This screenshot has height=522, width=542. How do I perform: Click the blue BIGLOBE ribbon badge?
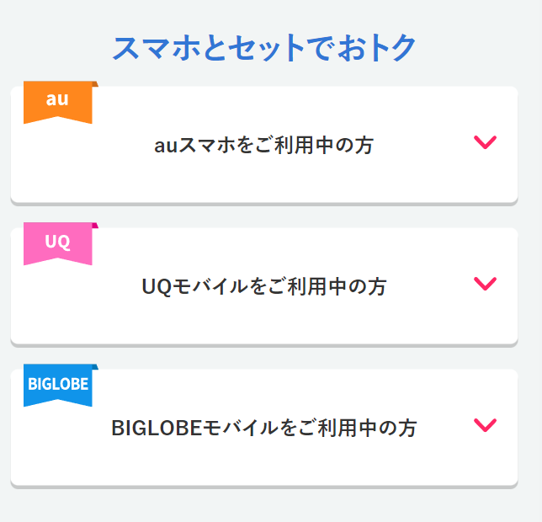[58, 385]
